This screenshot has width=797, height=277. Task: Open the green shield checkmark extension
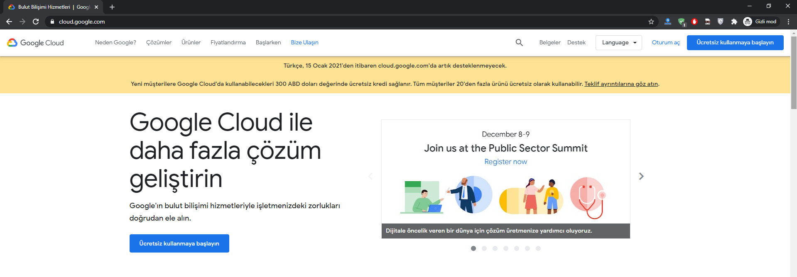pos(681,22)
